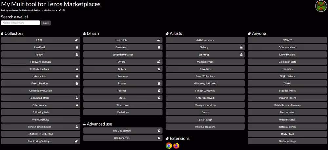Open the nftbiker.tez link
328x150 pixels.
[49, 10]
